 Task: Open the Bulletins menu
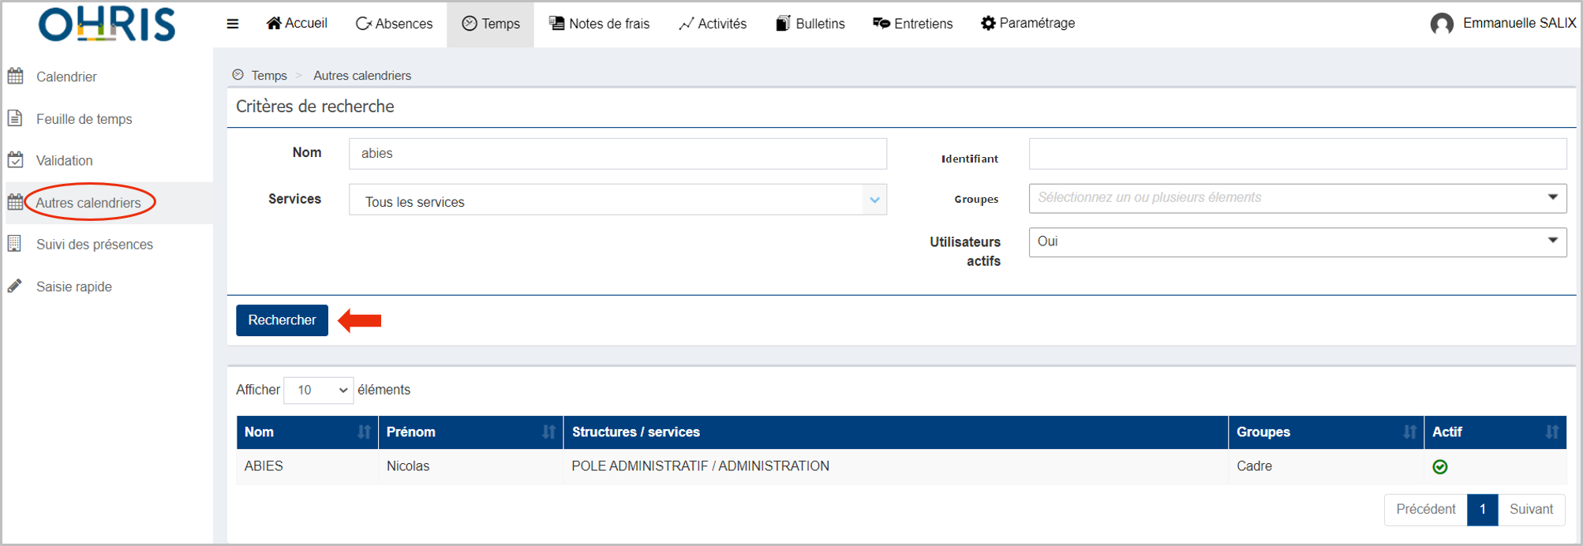click(x=810, y=24)
